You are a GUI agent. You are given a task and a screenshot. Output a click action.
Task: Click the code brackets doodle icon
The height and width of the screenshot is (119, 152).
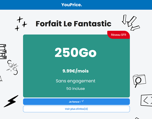(146, 100)
